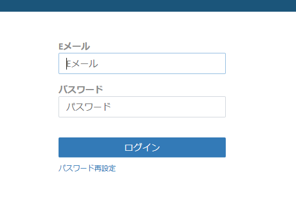Follow the password reset link below login
The width and height of the screenshot is (296, 212).
click(x=87, y=168)
